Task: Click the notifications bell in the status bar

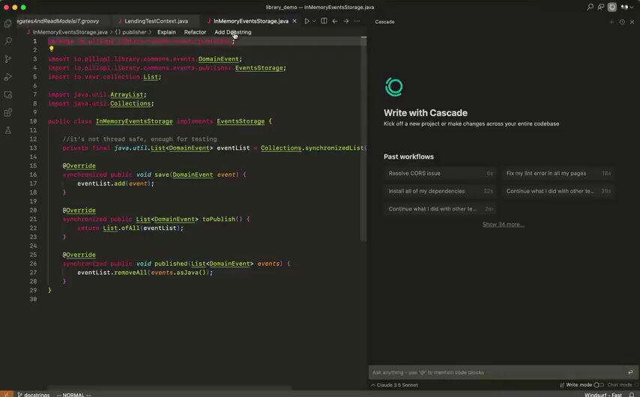Action: 632,395
